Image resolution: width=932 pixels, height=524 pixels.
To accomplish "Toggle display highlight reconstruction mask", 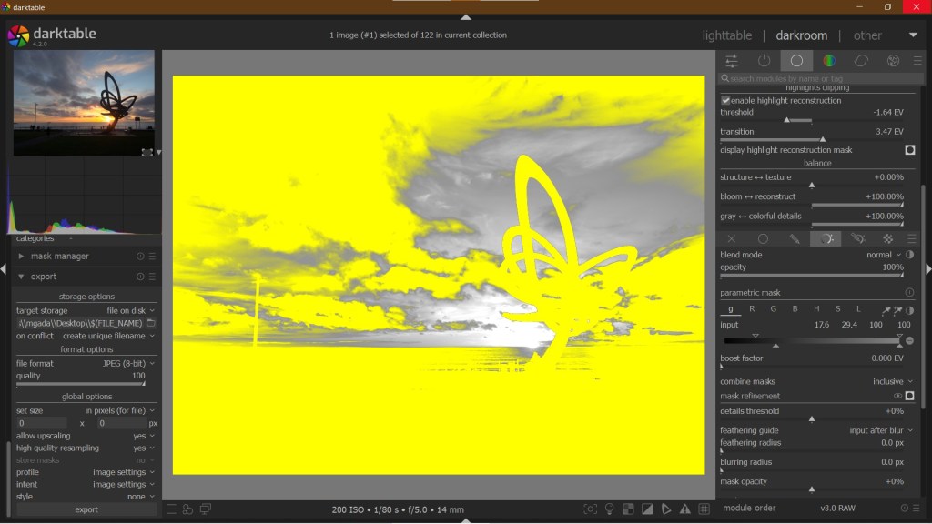I will pyautogui.click(x=909, y=150).
